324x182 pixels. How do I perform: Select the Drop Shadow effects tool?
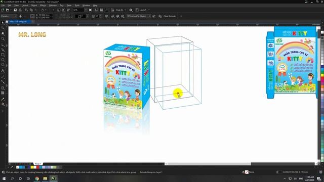3,88
